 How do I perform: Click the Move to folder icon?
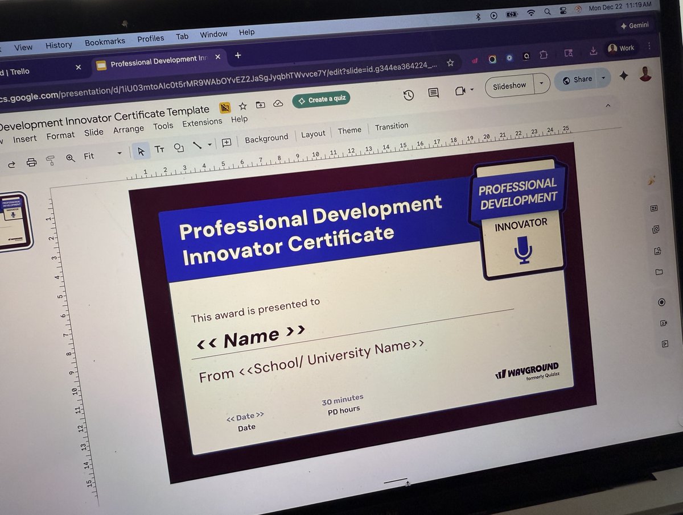[260, 105]
